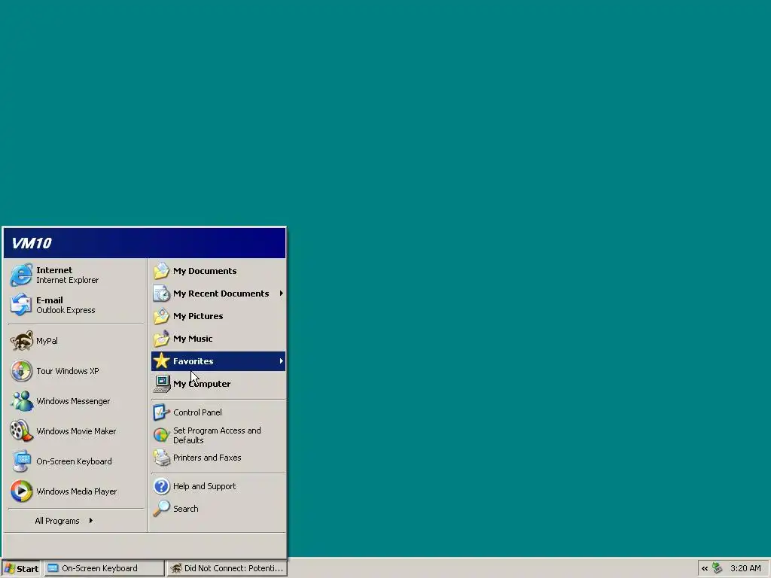771x578 pixels.
Task: Open Tour Windows XP icon
Action: [21, 371]
